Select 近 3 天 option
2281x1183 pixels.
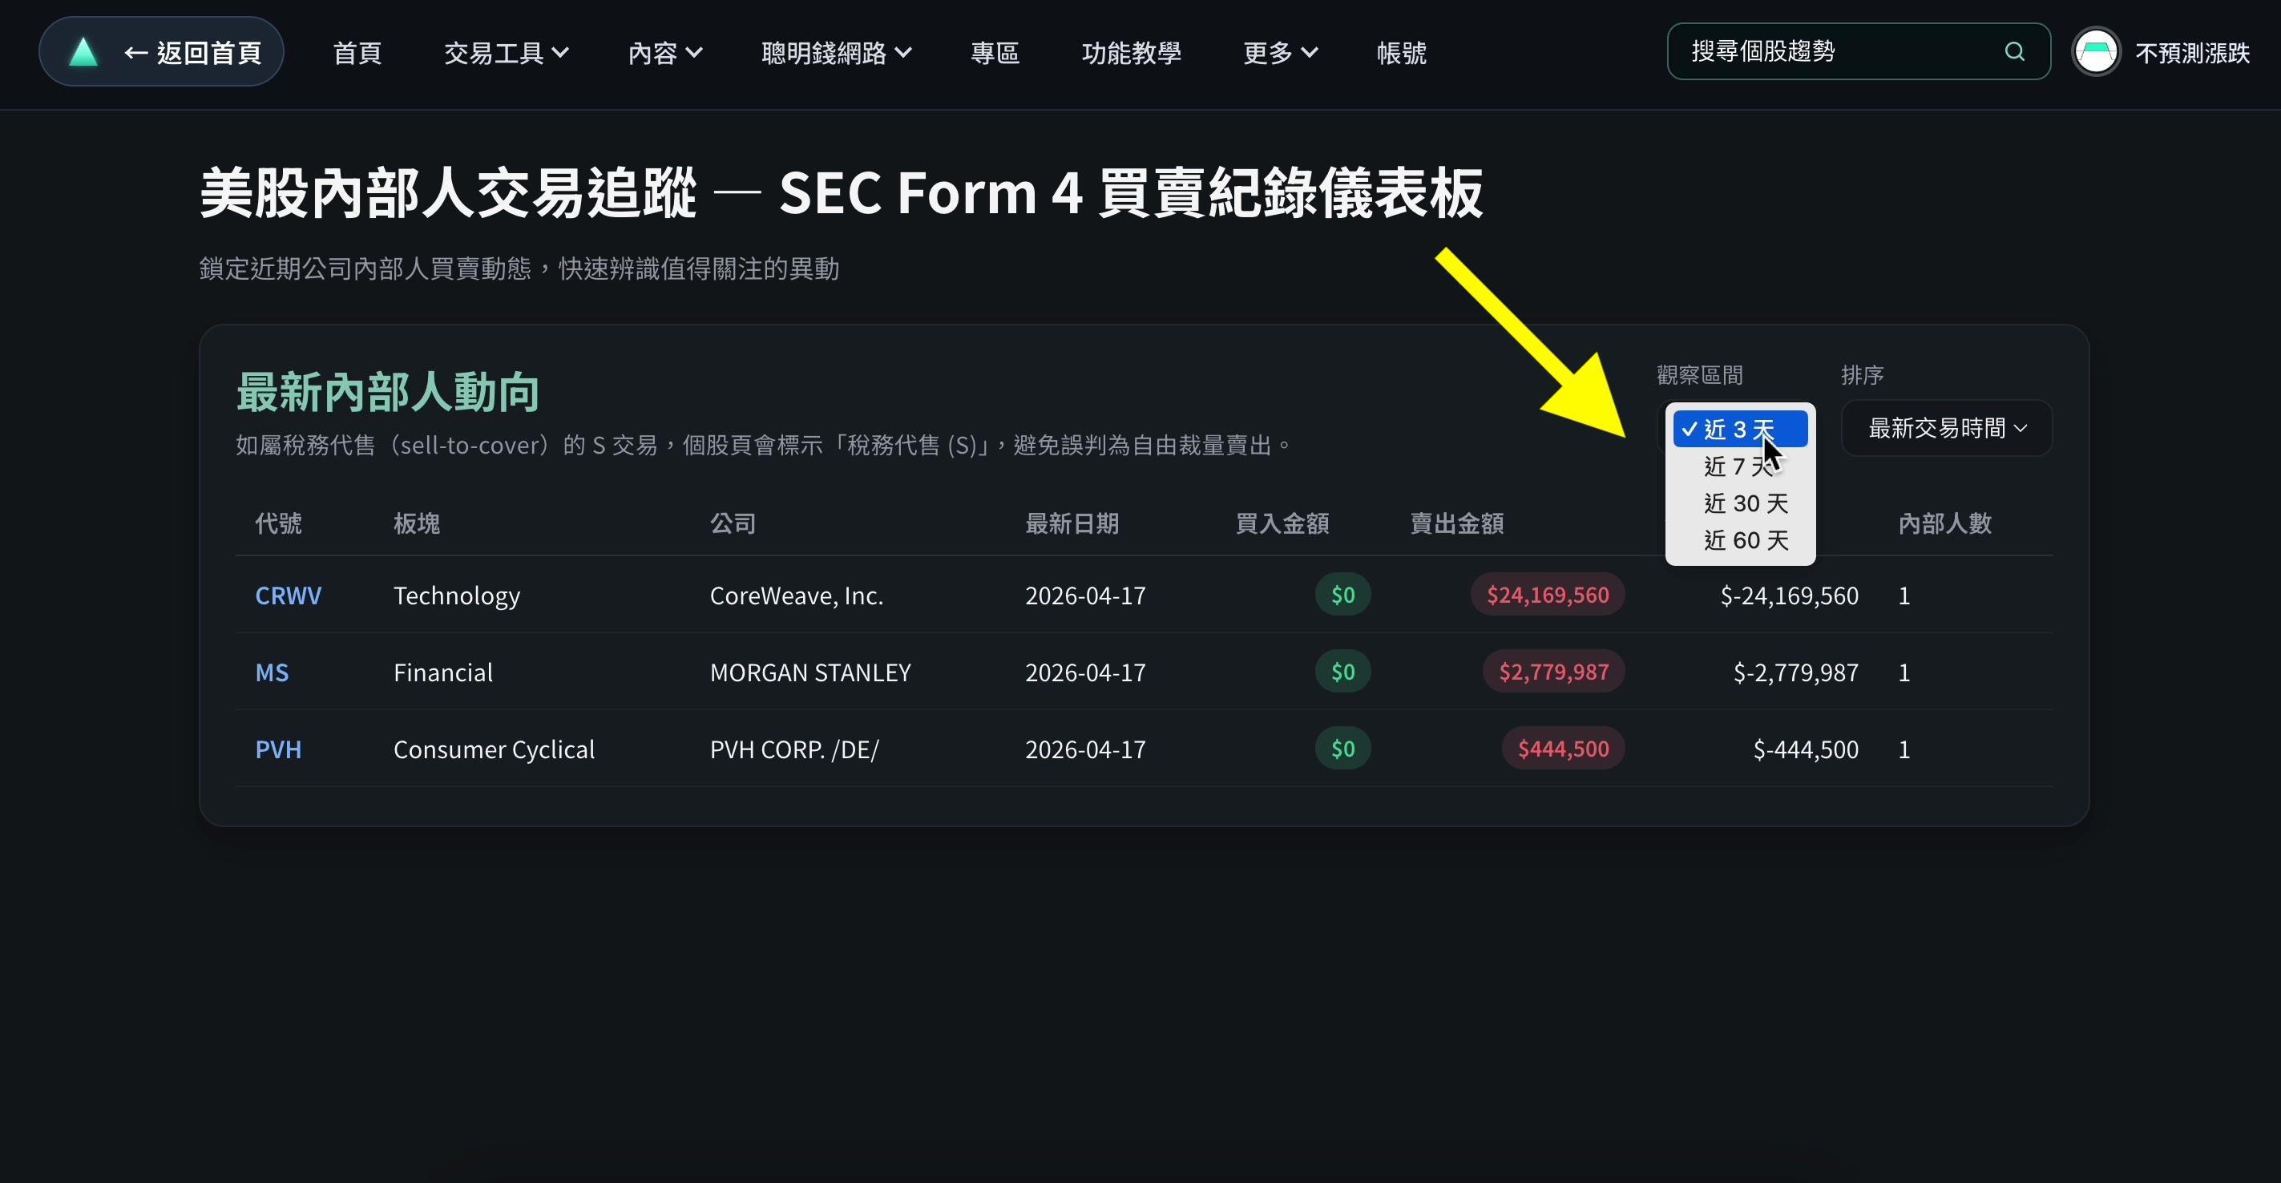tap(1740, 429)
